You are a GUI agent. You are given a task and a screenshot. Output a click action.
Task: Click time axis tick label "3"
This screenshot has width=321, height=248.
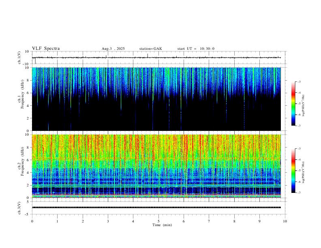(x=108, y=221)
